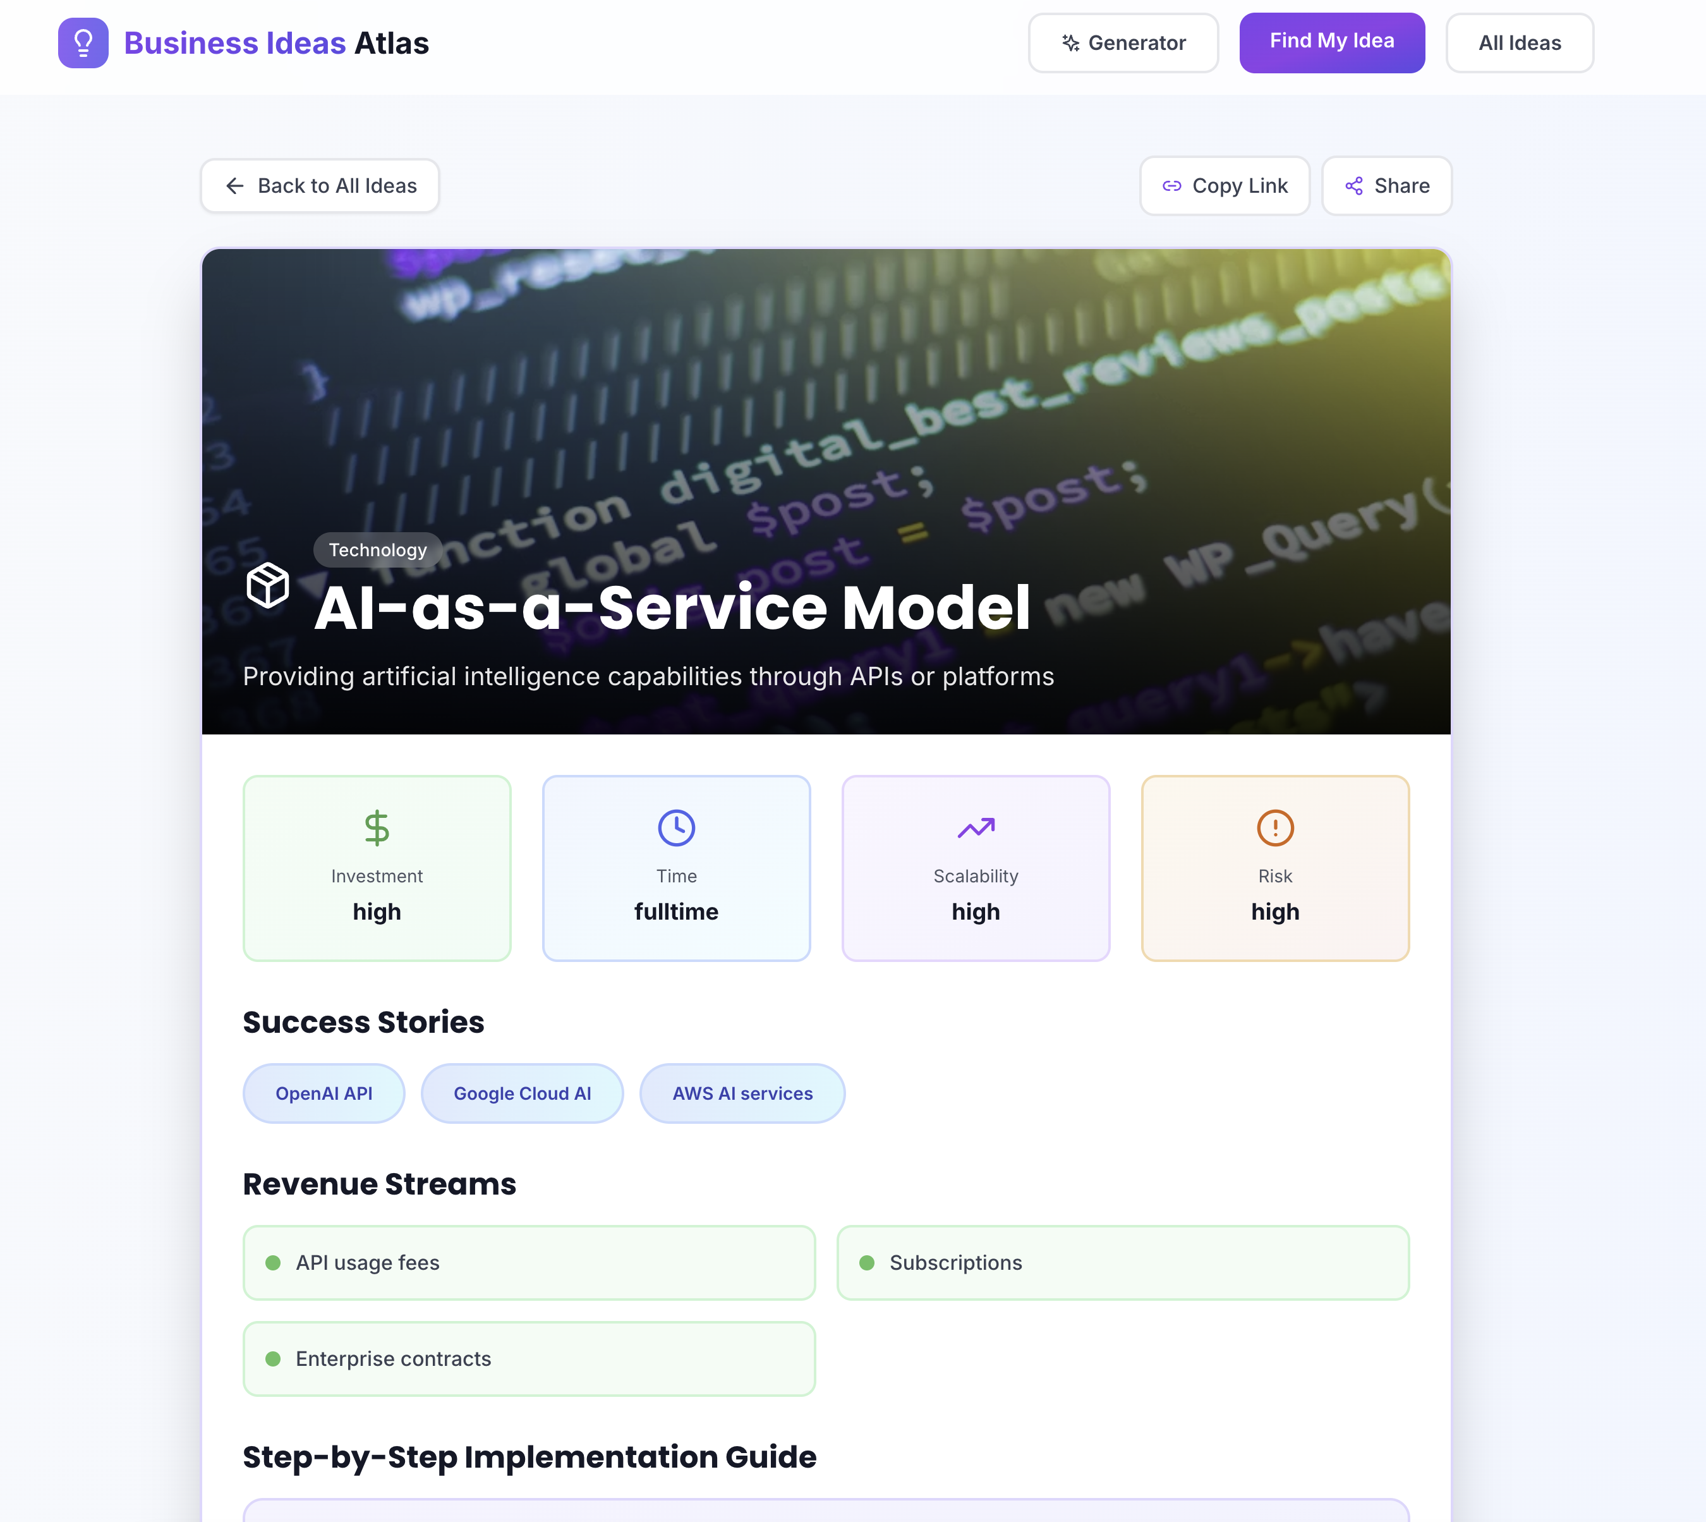Click Back to All Ideas button
The width and height of the screenshot is (1706, 1522).
(x=319, y=186)
